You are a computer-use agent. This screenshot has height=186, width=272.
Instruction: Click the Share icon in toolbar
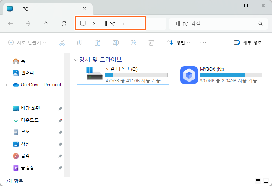pos(133,43)
